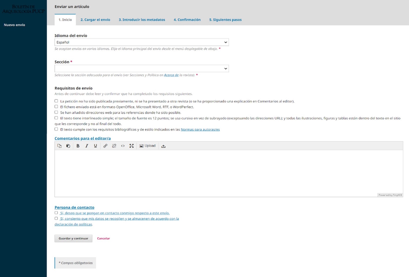Screen dimensions: 409x277
Task: Enable 'deseo que se pongan en contacto' checkbox
Action: [56, 213]
